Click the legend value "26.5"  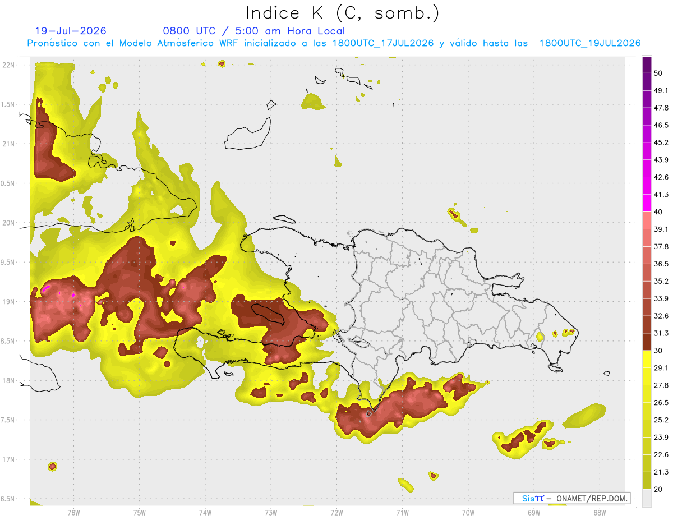(662, 403)
